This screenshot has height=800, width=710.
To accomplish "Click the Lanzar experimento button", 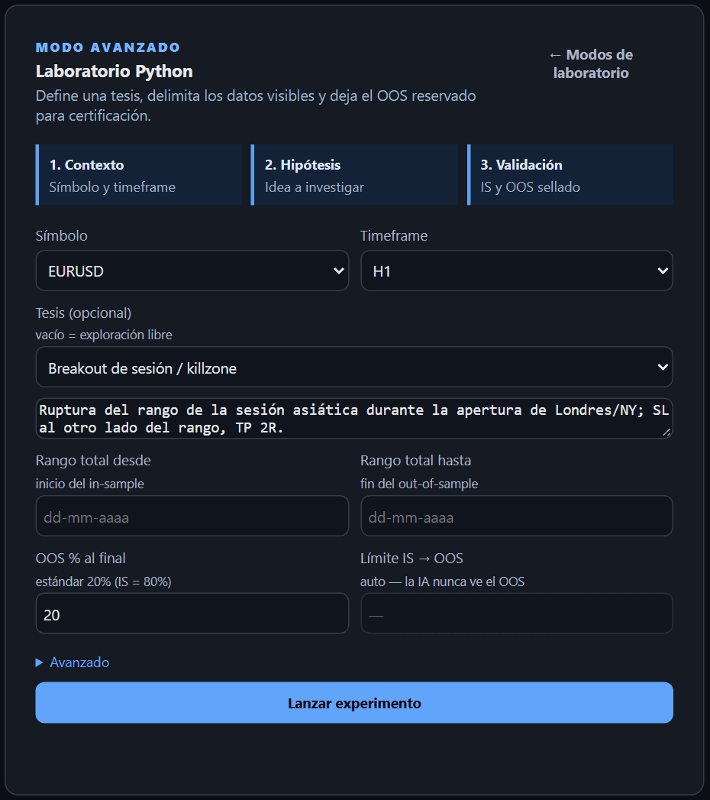I will (x=354, y=702).
